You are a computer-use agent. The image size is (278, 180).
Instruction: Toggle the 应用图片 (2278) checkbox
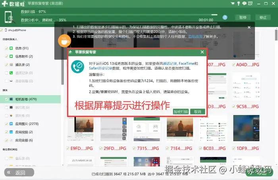[x=6, y=124]
